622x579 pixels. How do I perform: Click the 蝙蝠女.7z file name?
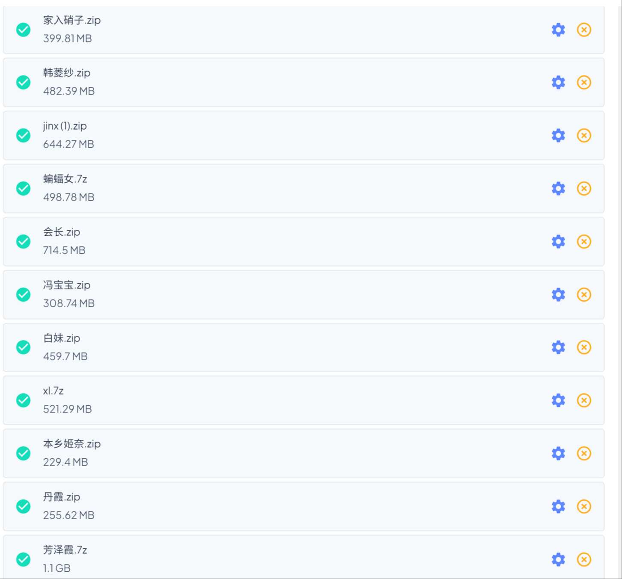pos(65,179)
